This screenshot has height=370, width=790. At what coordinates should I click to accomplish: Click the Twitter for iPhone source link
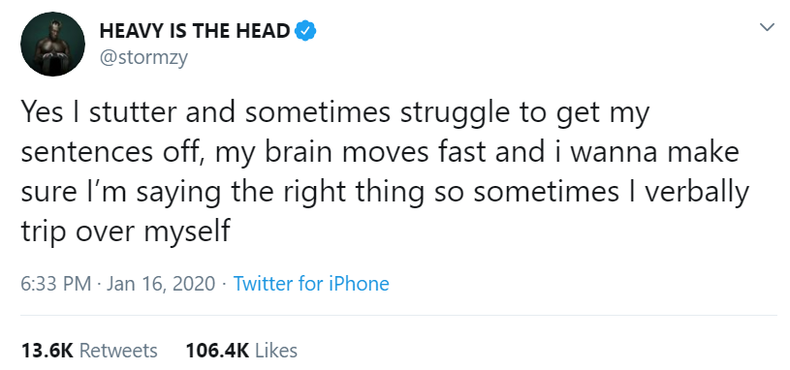pyautogui.click(x=311, y=284)
